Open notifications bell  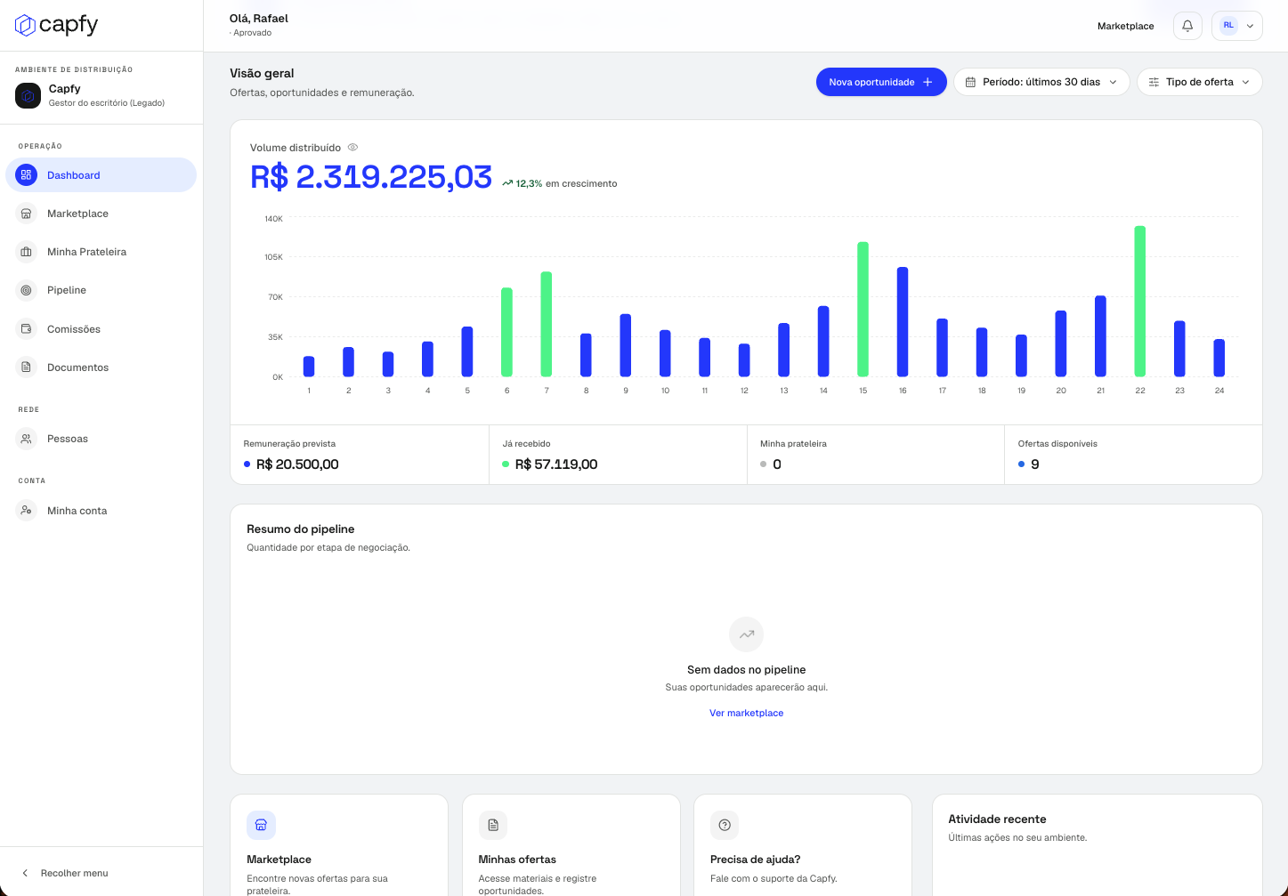coord(1187,26)
